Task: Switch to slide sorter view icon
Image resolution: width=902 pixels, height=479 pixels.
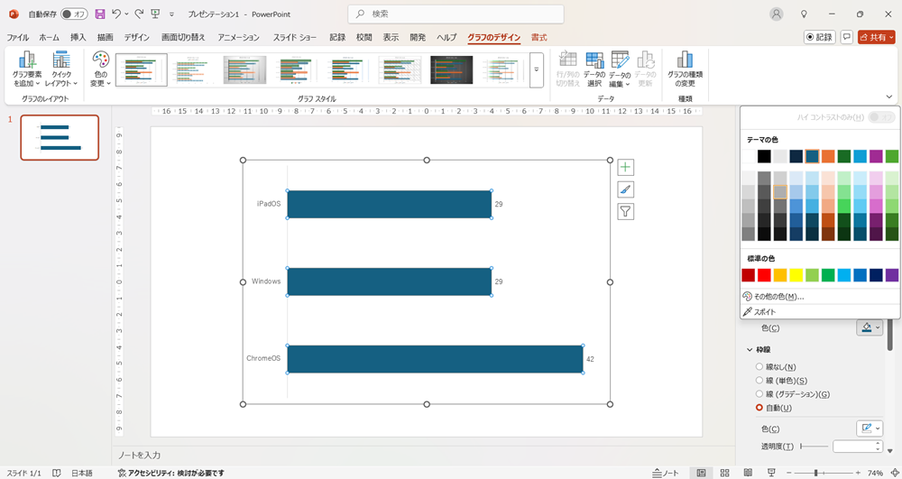Action: [725, 473]
